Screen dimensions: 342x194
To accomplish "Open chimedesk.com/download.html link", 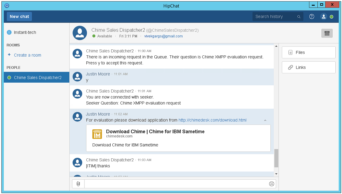I will click(x=213, y=120).
